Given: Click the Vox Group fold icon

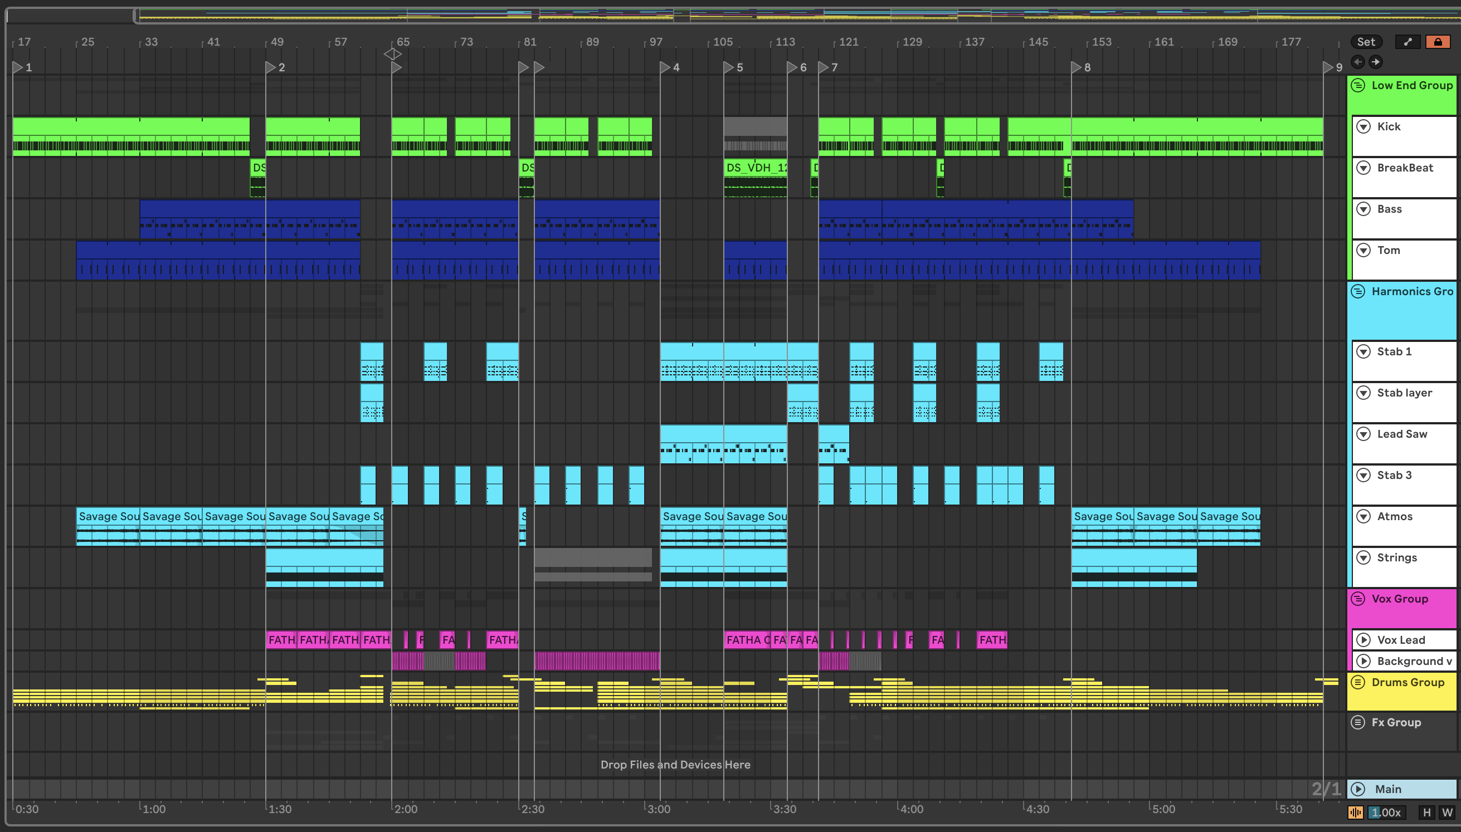Looking at the screenshot, I should click(x=1358, y=599).
